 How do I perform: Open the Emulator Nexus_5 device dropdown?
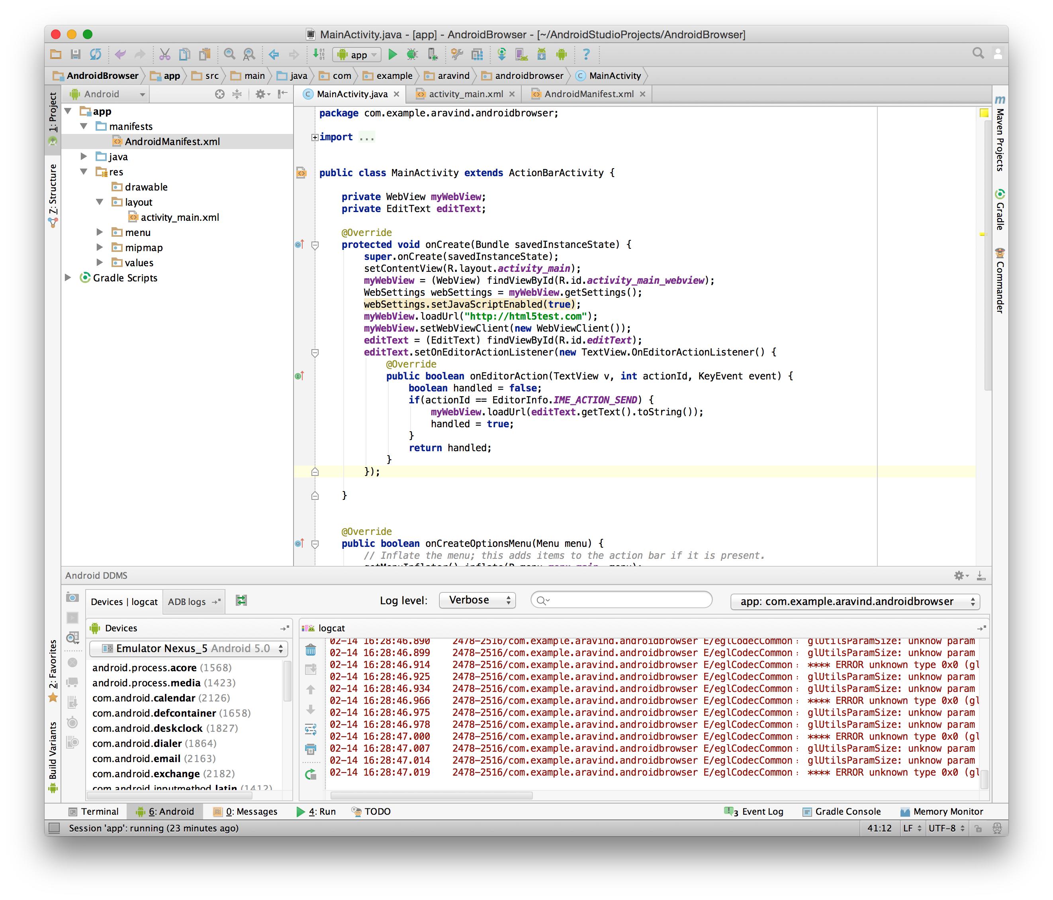point(188,648)
